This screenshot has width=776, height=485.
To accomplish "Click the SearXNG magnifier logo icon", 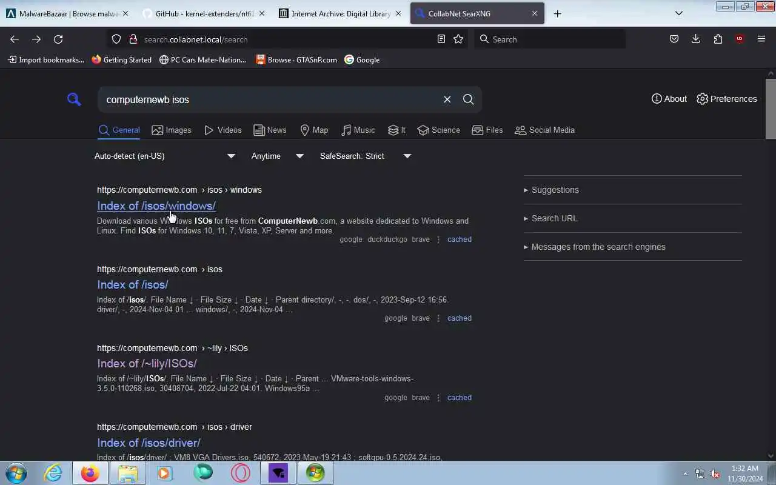I will click(74, 99).
